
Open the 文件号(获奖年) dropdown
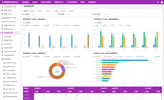pos(114,14)
